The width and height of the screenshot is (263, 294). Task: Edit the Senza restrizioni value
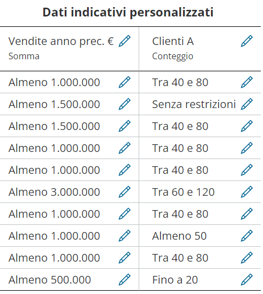[247, 104]
